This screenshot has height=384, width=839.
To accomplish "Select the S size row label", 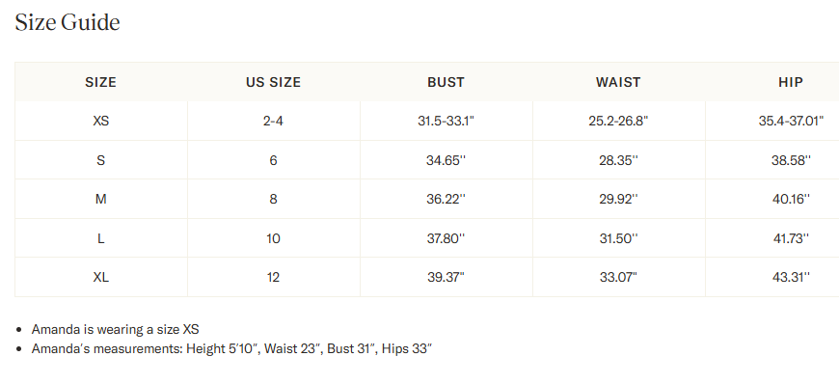I will [x=100, y=160].
